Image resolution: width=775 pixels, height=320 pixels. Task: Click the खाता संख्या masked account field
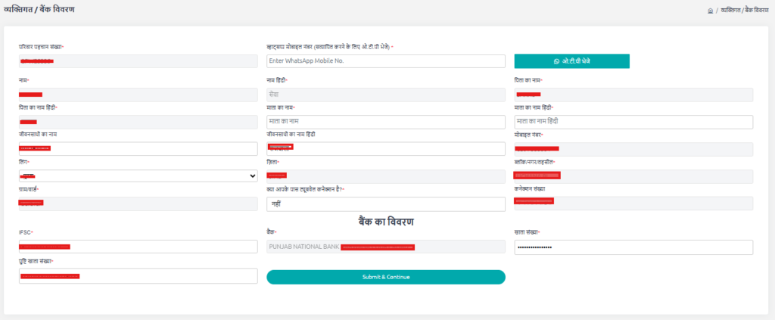[633, 247]
